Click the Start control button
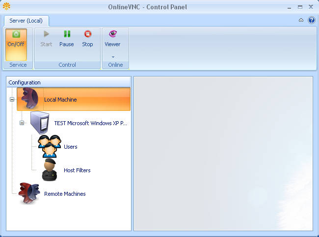 point(46,39)
